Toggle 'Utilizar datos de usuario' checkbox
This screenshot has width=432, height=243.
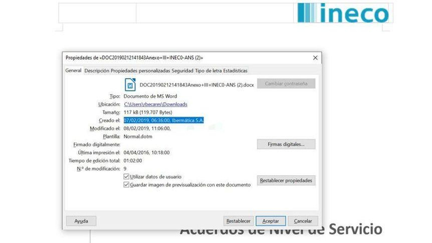(127, 177)
